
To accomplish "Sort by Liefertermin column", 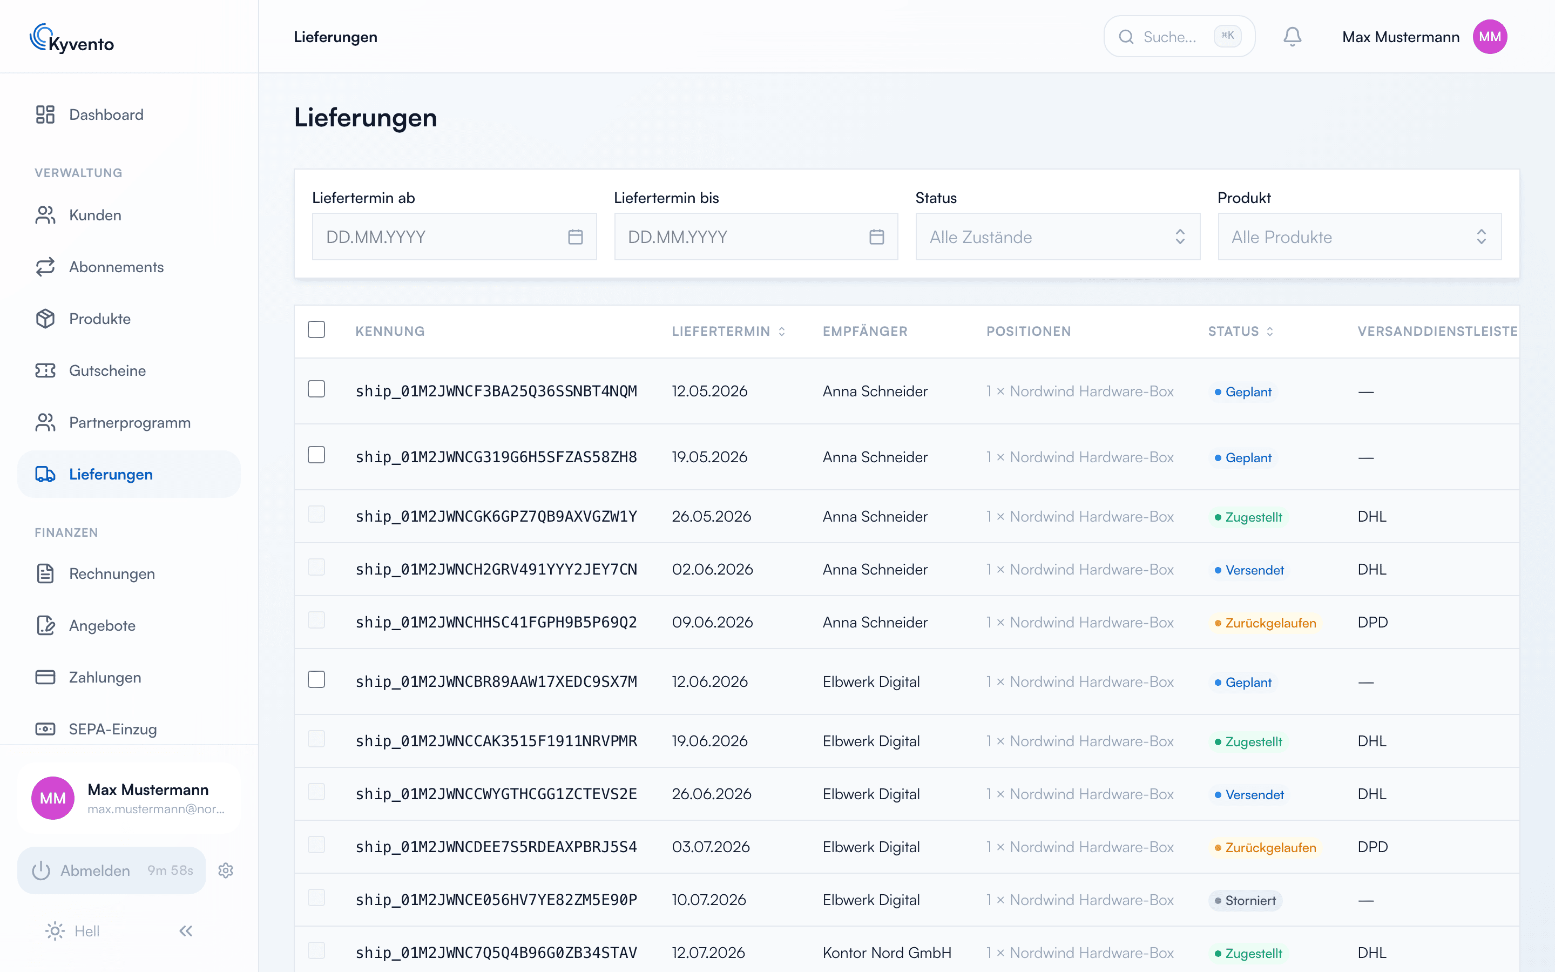I will [729, 331].
